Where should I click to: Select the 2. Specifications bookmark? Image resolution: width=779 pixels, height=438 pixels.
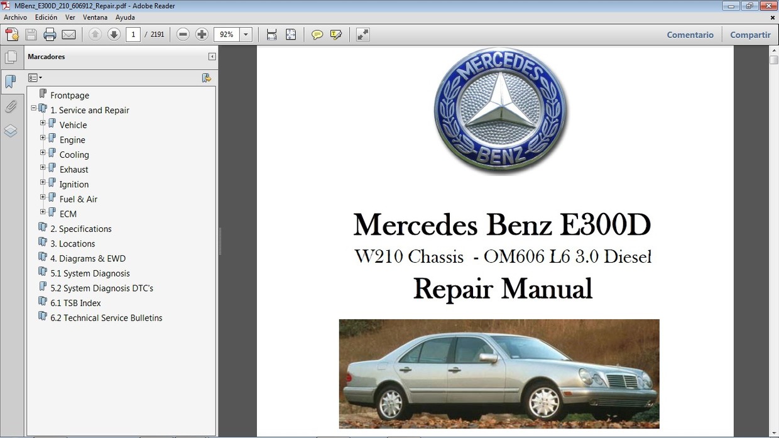80,229
